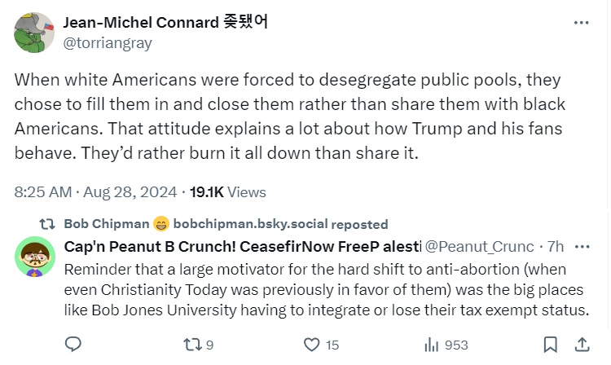
Task: Bookmark the Peanut B Crunch tweet
Action: [x=551, y=345]
